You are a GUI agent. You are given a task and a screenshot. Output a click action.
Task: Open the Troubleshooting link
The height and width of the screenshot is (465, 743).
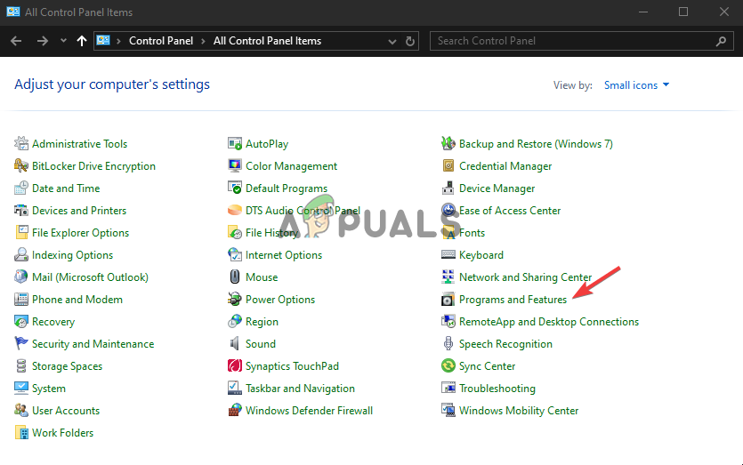point(497,389)
